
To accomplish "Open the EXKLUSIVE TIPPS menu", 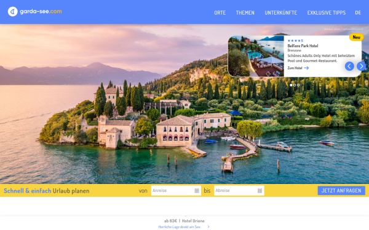I will pos(326,13).
